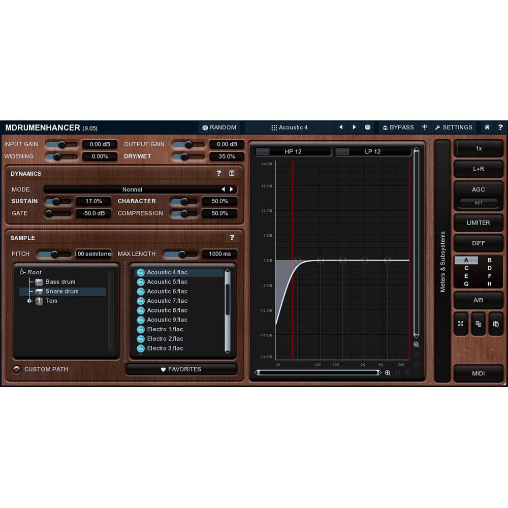Screen dimensions: 508x508
Task: Click the home icon in the top toolbar
Action: coord(487,128)
